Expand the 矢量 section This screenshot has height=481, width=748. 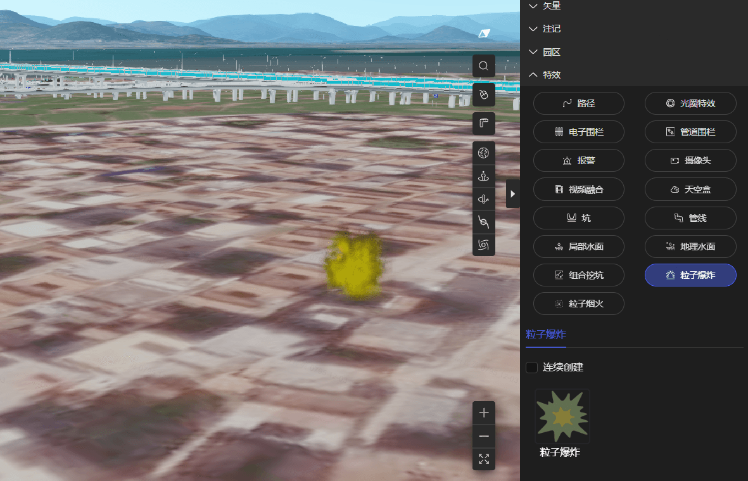pos(545,6)
